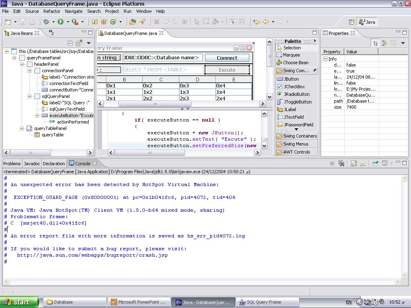Pick JButton from the Palette
Image resolution: width=411 pixels, height=308 pixels.
point(288,79)
